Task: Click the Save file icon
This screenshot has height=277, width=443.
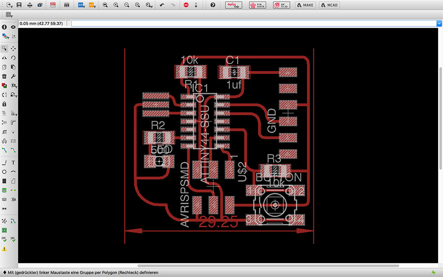Action: (x=19, y=5)
